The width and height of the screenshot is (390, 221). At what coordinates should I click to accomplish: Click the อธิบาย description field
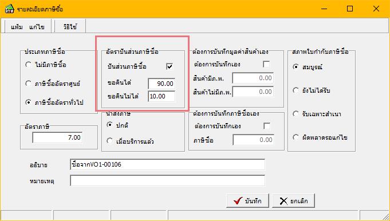point(167,164)
